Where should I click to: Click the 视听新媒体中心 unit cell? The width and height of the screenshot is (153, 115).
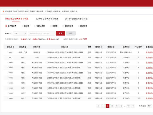tap(126, 52)
